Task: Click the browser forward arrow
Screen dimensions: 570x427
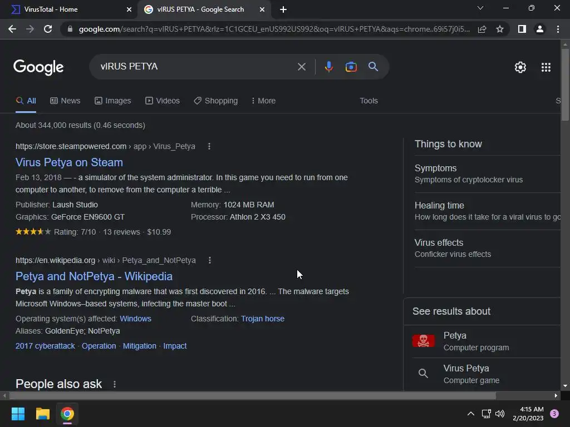Action: click(x=30, y=29)
